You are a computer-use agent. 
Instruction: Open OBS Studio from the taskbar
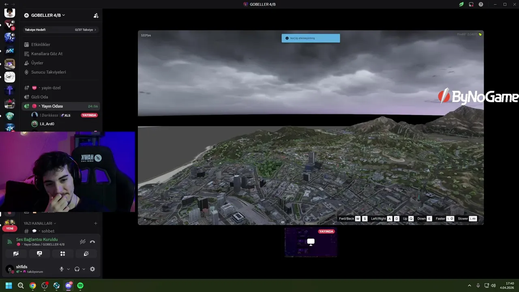click(45, 286)
